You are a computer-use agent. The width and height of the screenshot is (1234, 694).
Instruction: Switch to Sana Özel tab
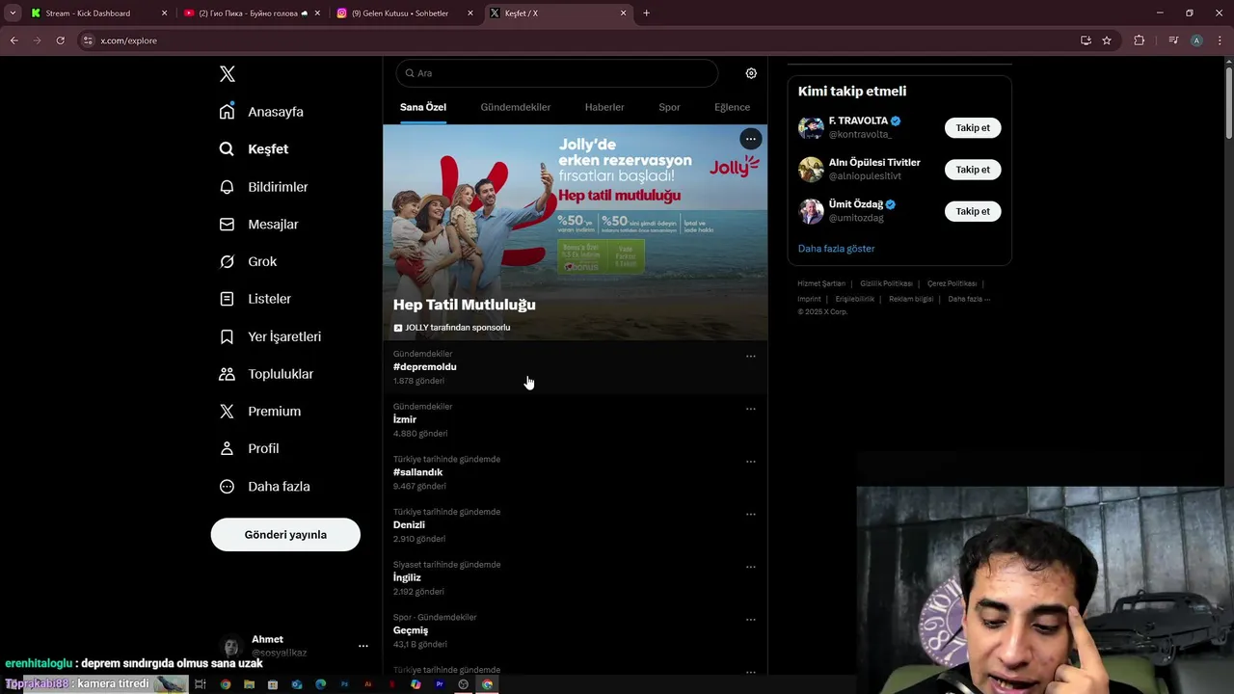(x=423, y=107)
